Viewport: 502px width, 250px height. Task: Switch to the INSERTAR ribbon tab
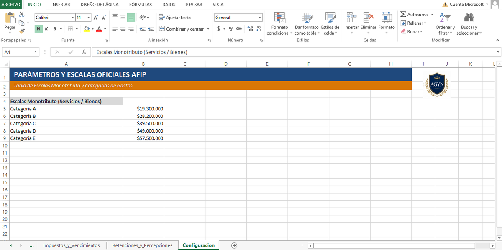[x=61, y=5]
